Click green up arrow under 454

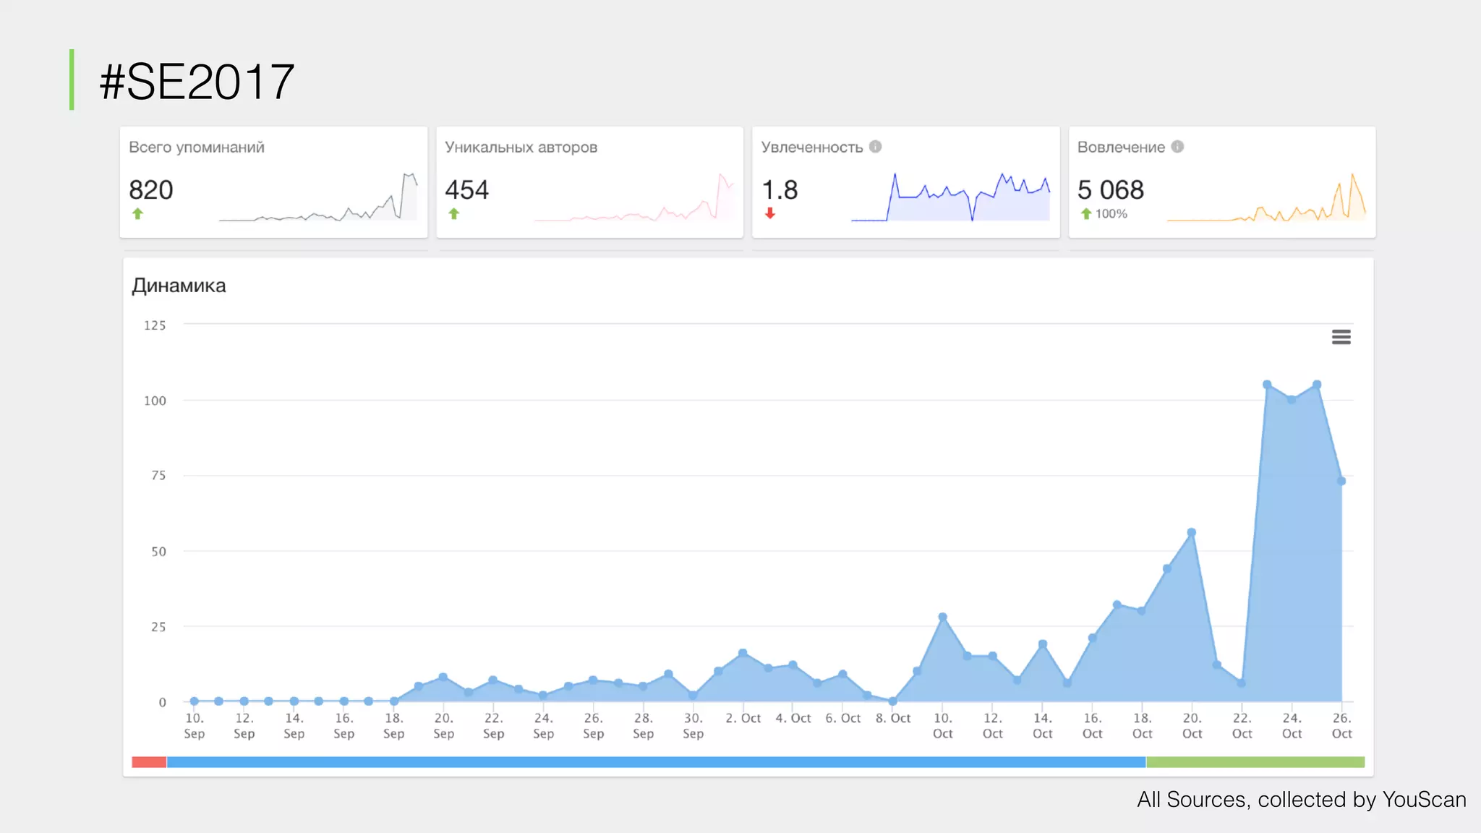point(453,213)
